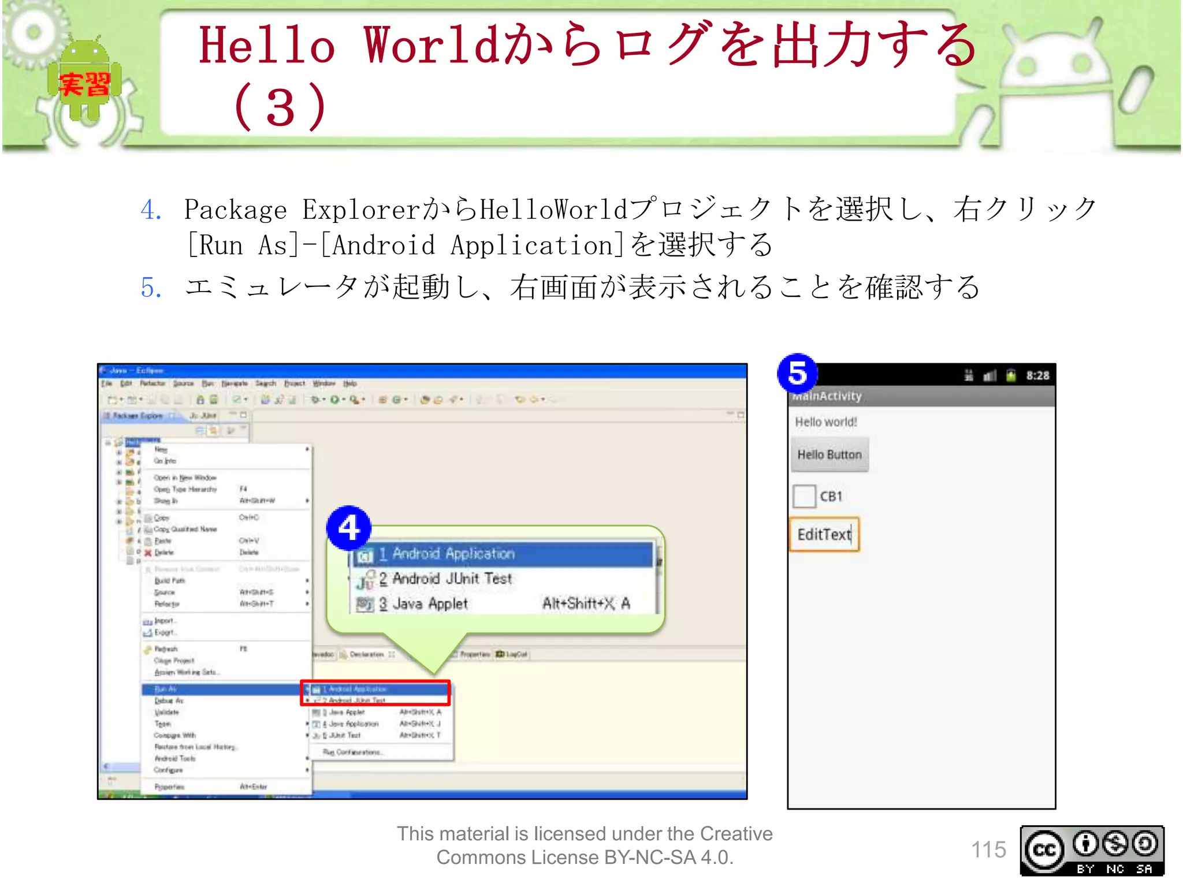
Task: Click Link with Editor icon in Package Explorer
Action: coord(213,430)
